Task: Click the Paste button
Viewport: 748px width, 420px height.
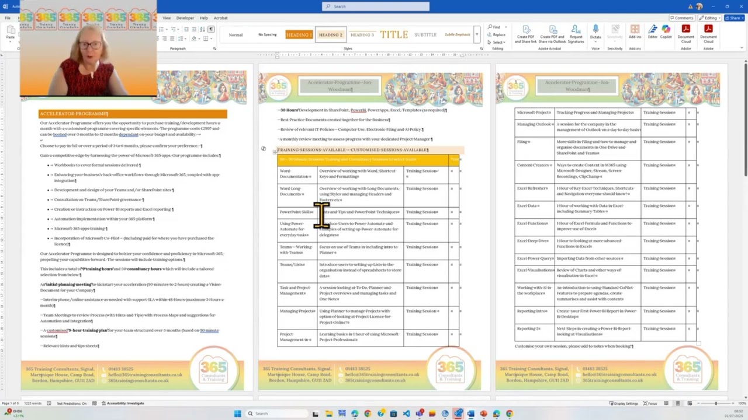Action: [11, 34]
